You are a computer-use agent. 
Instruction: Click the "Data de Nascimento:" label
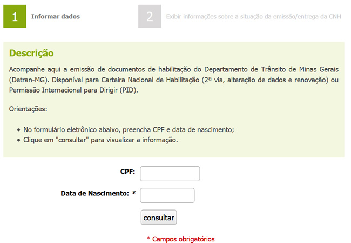click(94, 193)
